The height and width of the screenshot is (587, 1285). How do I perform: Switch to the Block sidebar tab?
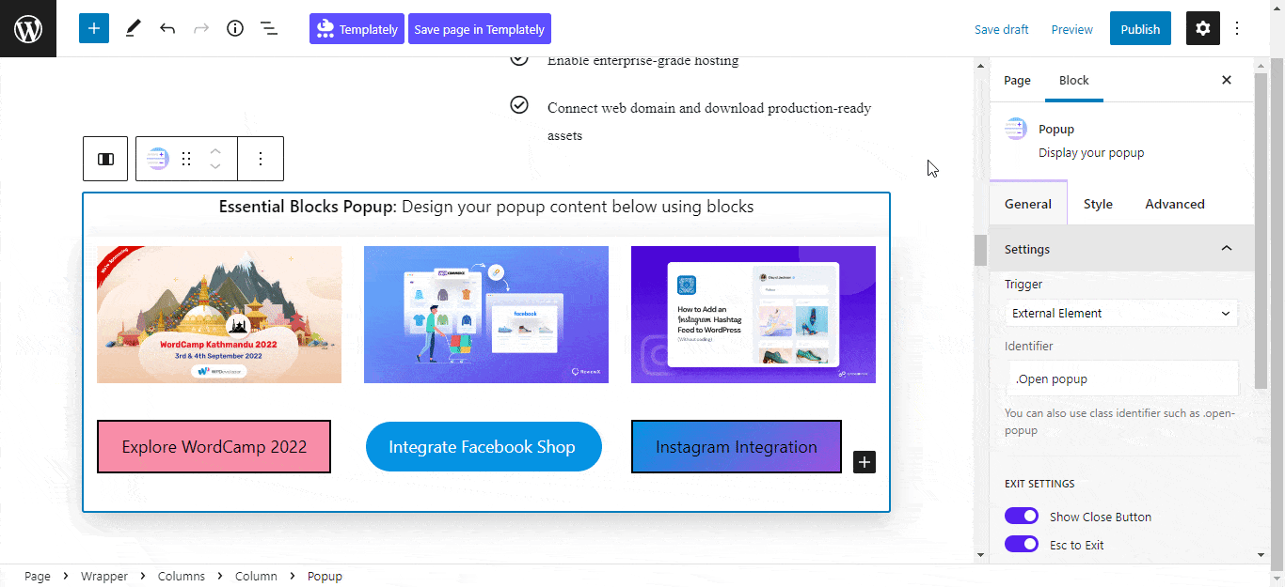point(1073,80)
